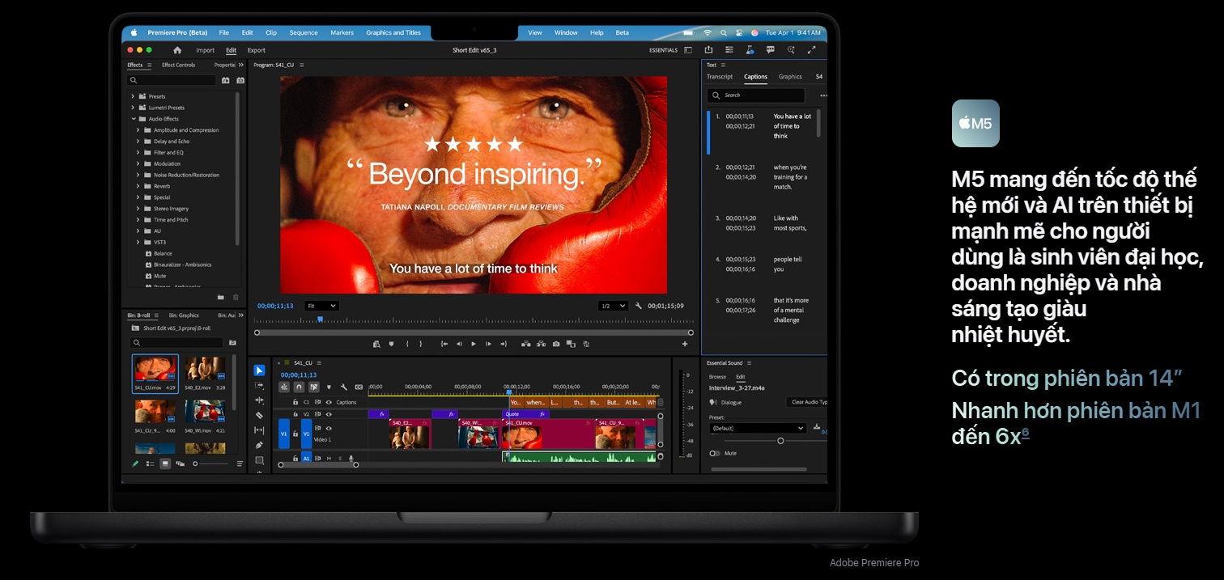Viewport: 1224px width, 580px height.
Task: Open timeline display settings wrench icon
Action: tap(344, 387)
